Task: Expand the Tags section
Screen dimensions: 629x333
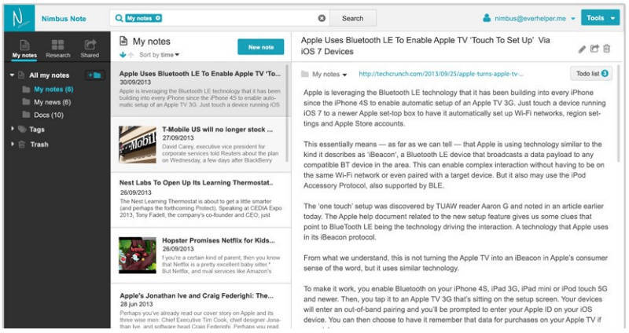Action: [x=13, y=129]
